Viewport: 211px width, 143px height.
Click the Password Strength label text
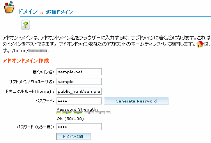77,109
